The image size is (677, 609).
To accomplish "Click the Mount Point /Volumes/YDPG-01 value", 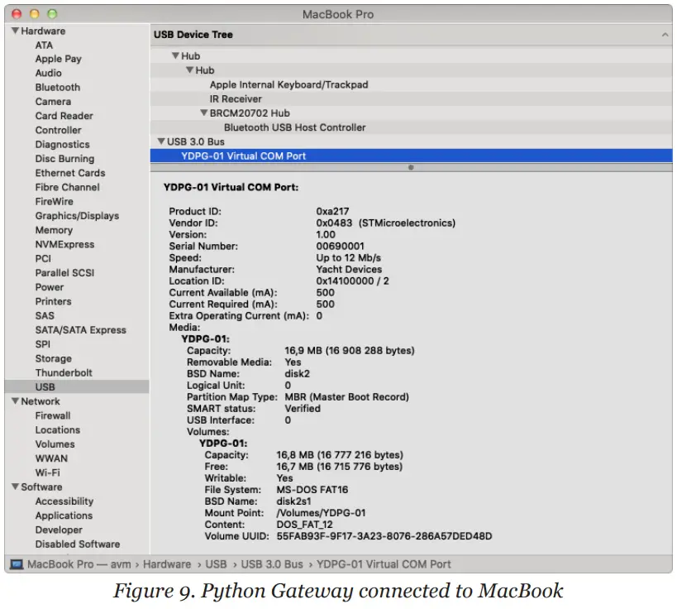I will tap(321, 513).
